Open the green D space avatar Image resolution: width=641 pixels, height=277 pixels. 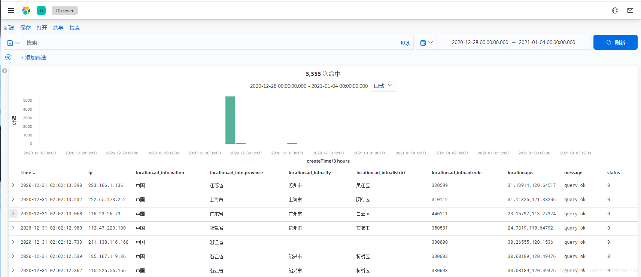click(41, 10)
